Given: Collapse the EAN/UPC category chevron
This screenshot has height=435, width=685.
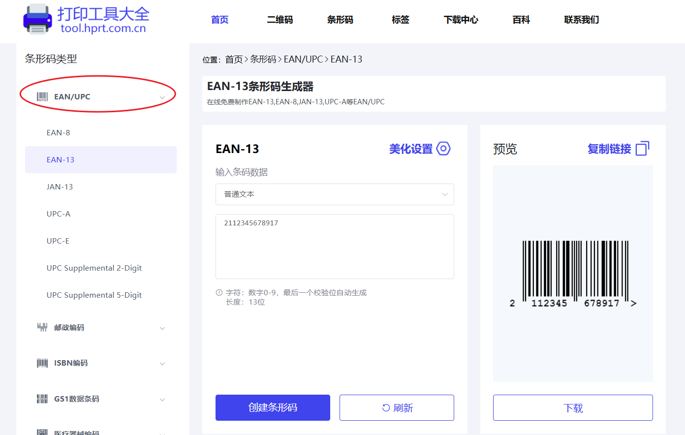Looking at the screenshot, I should point(162,97).
